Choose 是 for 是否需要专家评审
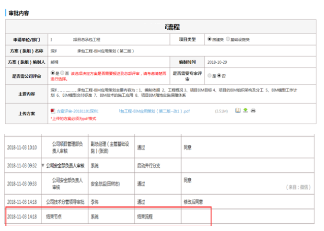The image size is (324, 231). coord(209,75)
